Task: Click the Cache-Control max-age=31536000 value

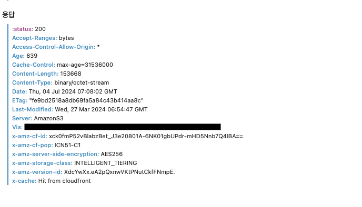Action: (85, 65)
